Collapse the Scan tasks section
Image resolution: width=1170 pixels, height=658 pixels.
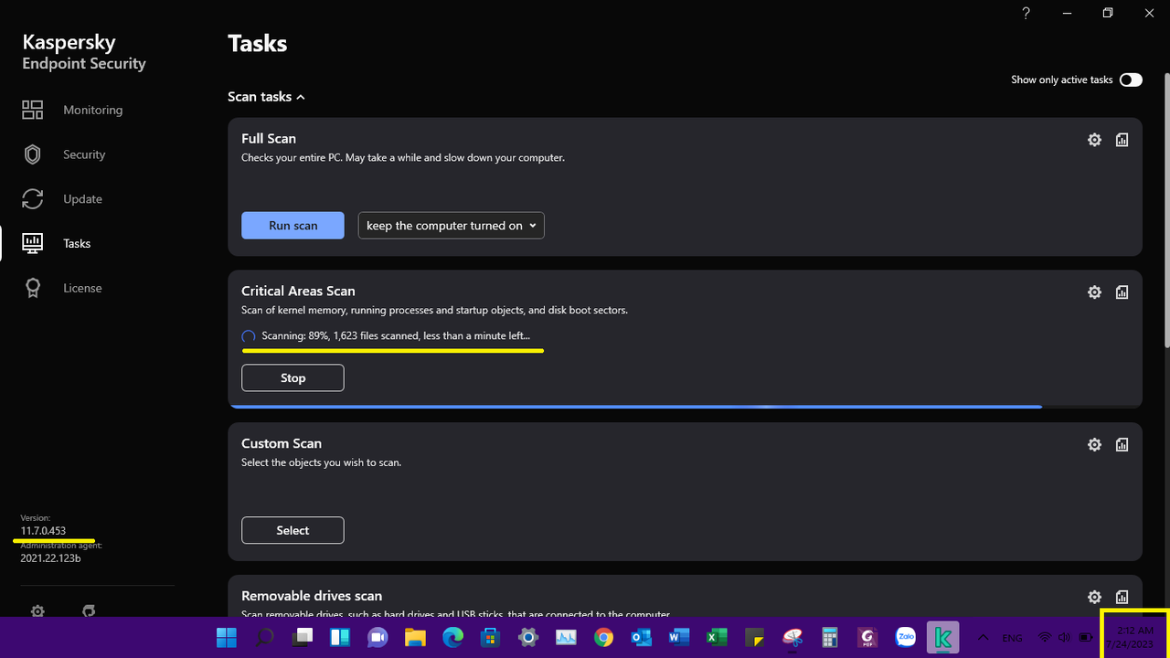click(x=266, y=96)
